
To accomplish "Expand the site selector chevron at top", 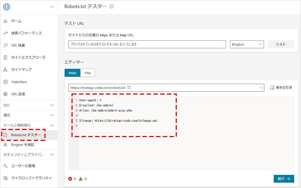I will (52, 7).
